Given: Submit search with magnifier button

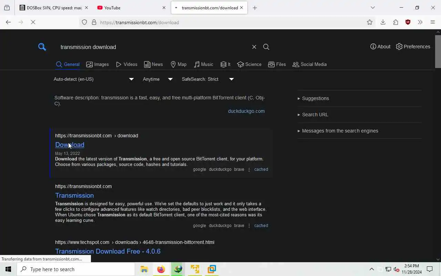Looking at the screenshot, I should (x=266, y=47).
